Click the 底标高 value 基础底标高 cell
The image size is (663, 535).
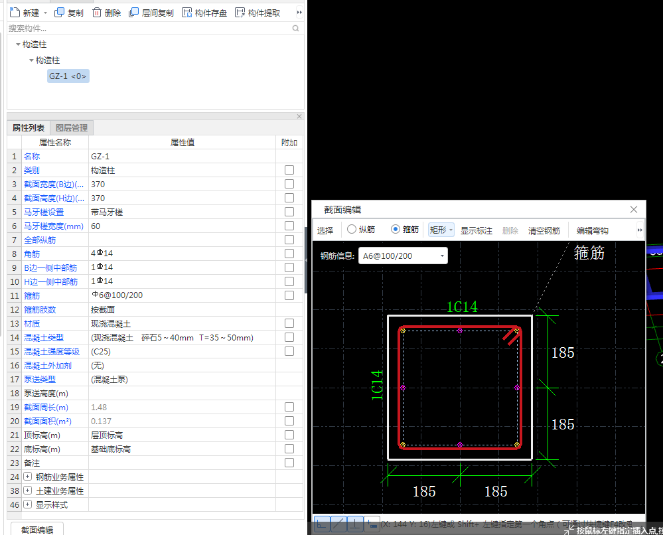click(x=182, y=449)
